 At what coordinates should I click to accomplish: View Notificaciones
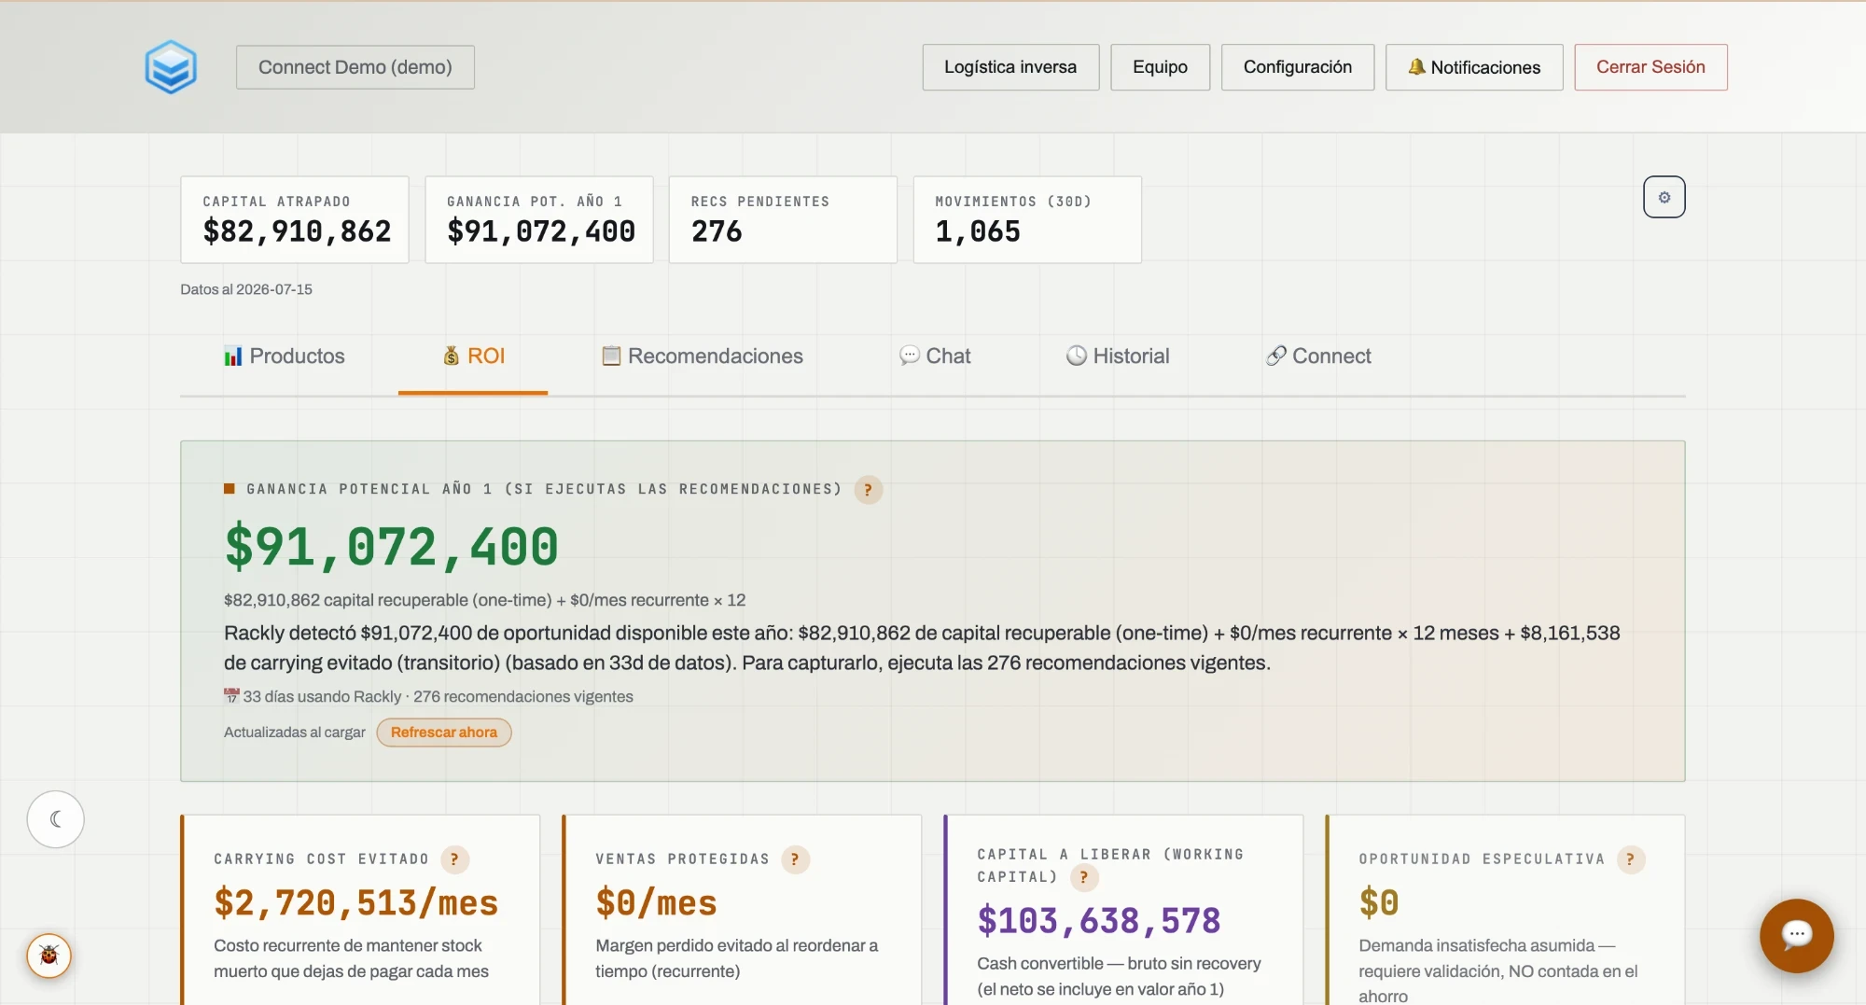point(1474,67)
